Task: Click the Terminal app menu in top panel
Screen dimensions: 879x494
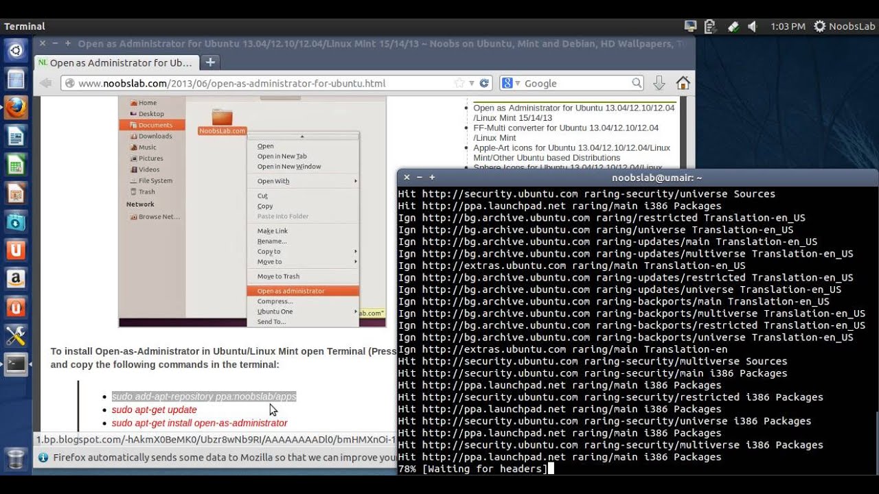Action: point(25,26)
